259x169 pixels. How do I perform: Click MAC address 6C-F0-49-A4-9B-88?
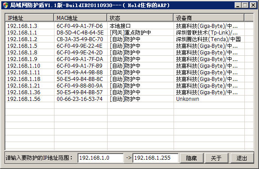tap(80, 72)
